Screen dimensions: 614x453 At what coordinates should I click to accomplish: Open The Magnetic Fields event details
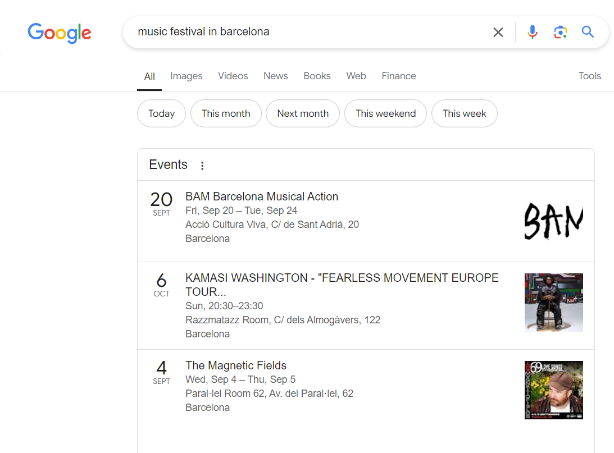tap(236, 365)
